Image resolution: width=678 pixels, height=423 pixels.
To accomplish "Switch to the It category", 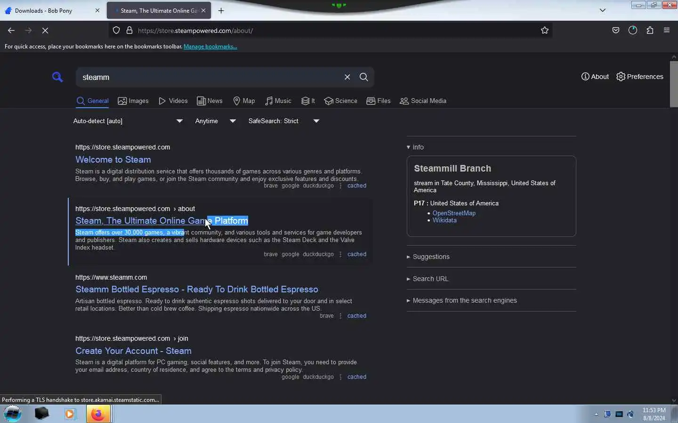I will (x=308, y=101).
